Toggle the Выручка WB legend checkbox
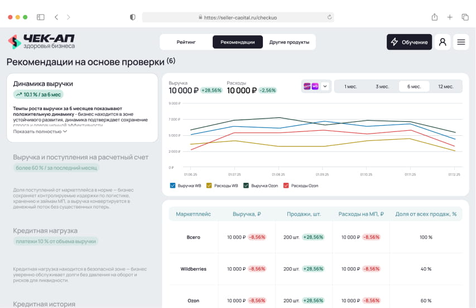The width and height of the screenshot is (476, 308). tap(172, 186)
